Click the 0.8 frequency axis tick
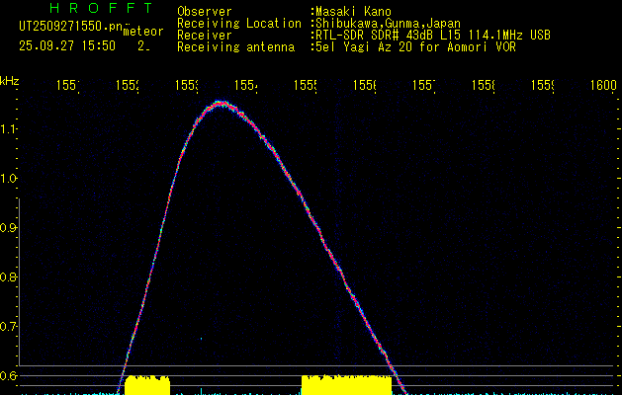 pyautogui.click(x=10, y=277)
